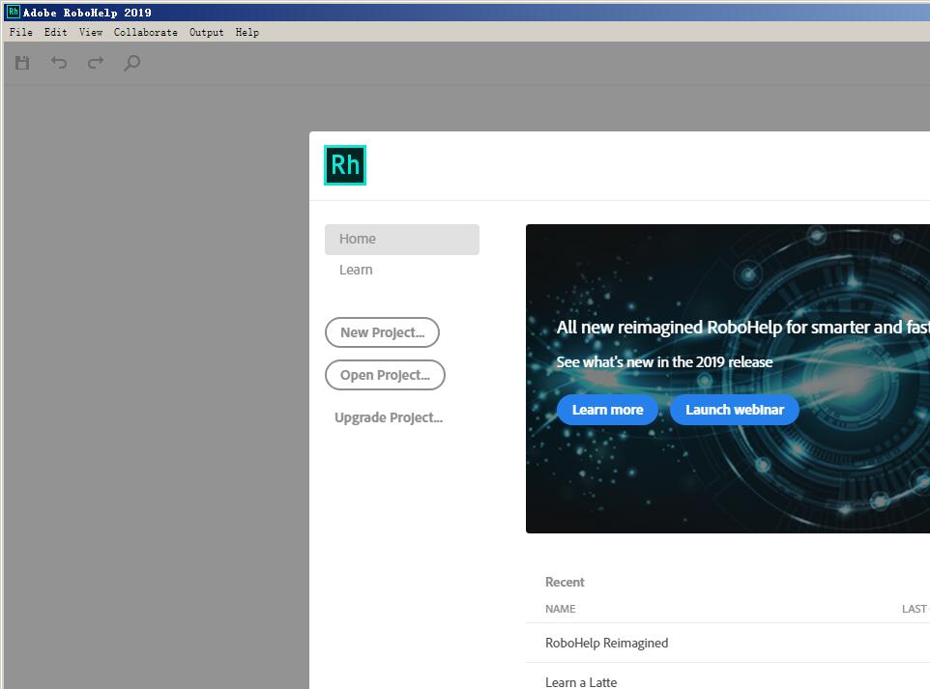Click the Open Project... button

click(x=385, y=375)
